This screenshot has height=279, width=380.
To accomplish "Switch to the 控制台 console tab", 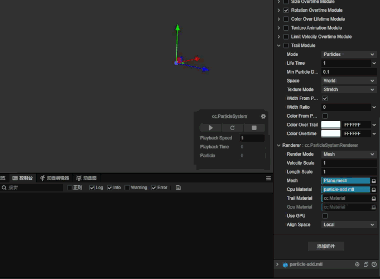I will (x=22, y=178).
